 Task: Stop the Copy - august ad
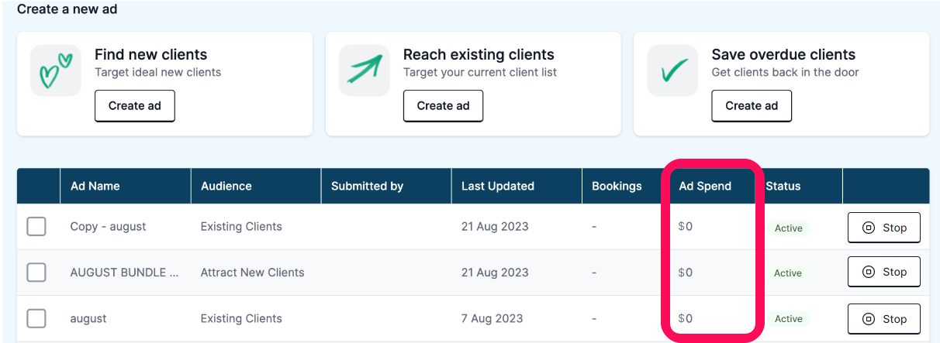tap(884, 228)
